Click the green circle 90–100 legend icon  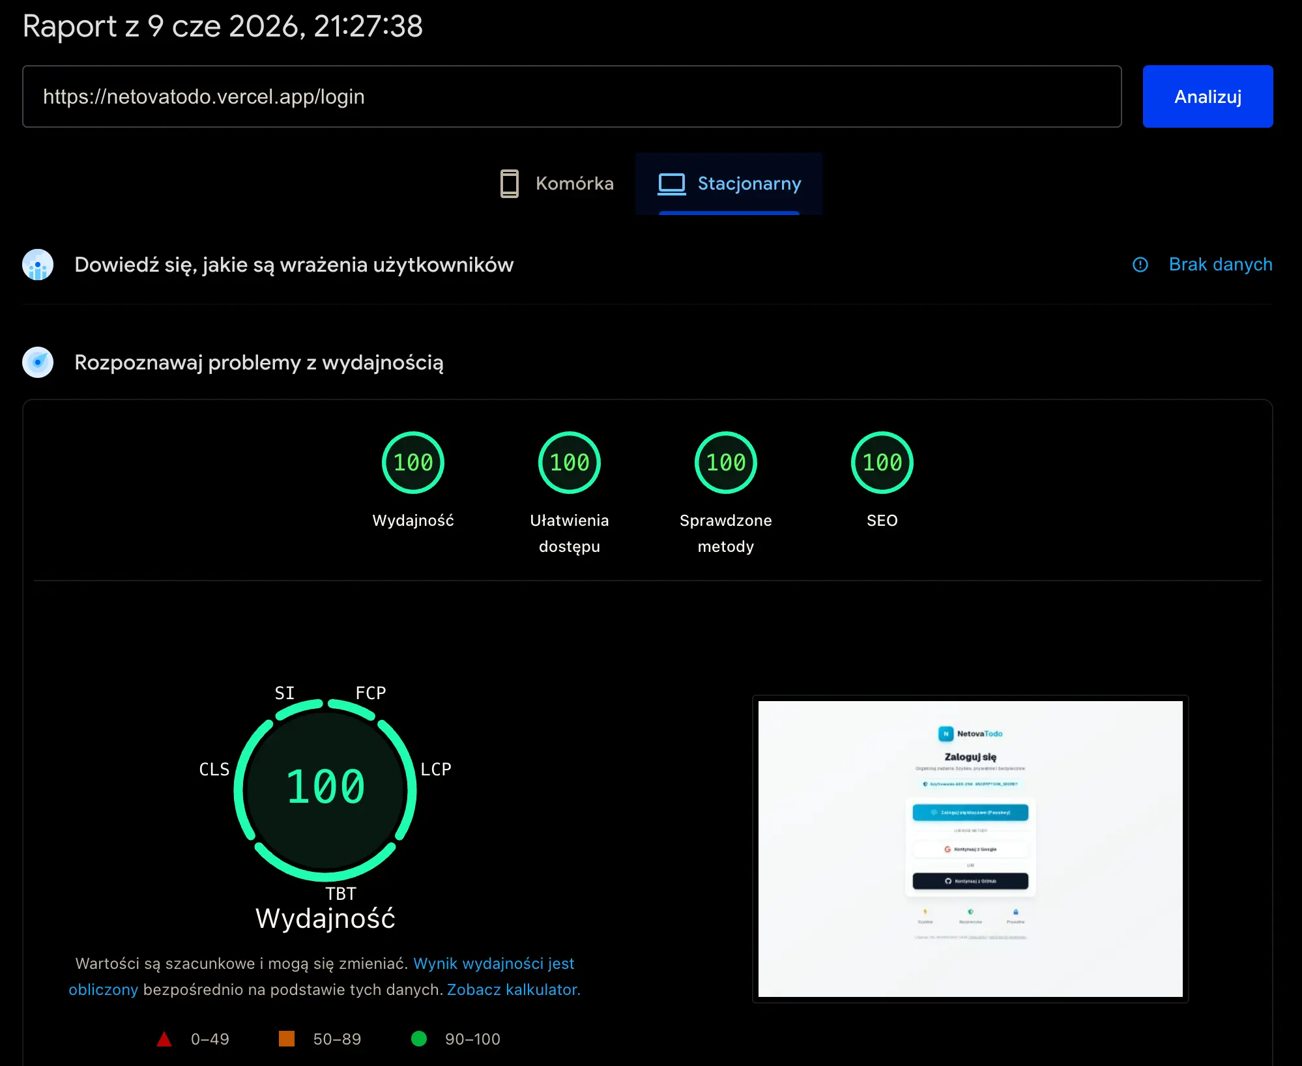coord(419,1039)
